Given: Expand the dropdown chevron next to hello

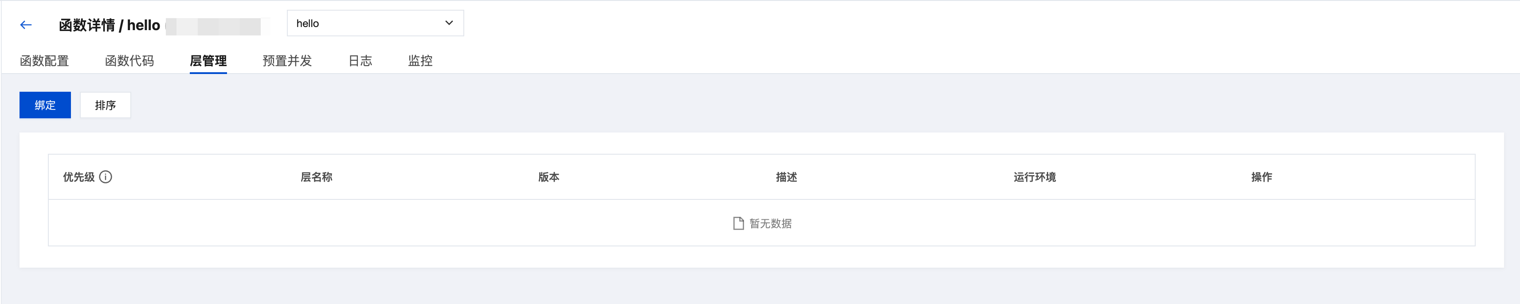Looking at the screenshot, I should 449,23.
